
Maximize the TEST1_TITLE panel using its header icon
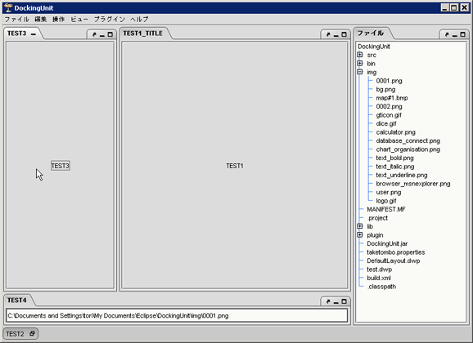(344, 34)
